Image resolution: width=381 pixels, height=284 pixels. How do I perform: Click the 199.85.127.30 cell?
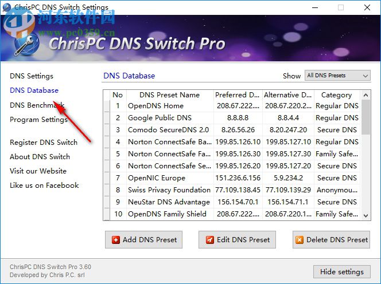[288, 154]
